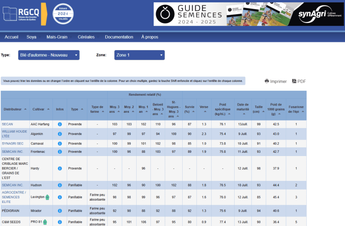
Task: Click the Guide Semences 2024-2025 banner
Action: (x=248, y=14)
